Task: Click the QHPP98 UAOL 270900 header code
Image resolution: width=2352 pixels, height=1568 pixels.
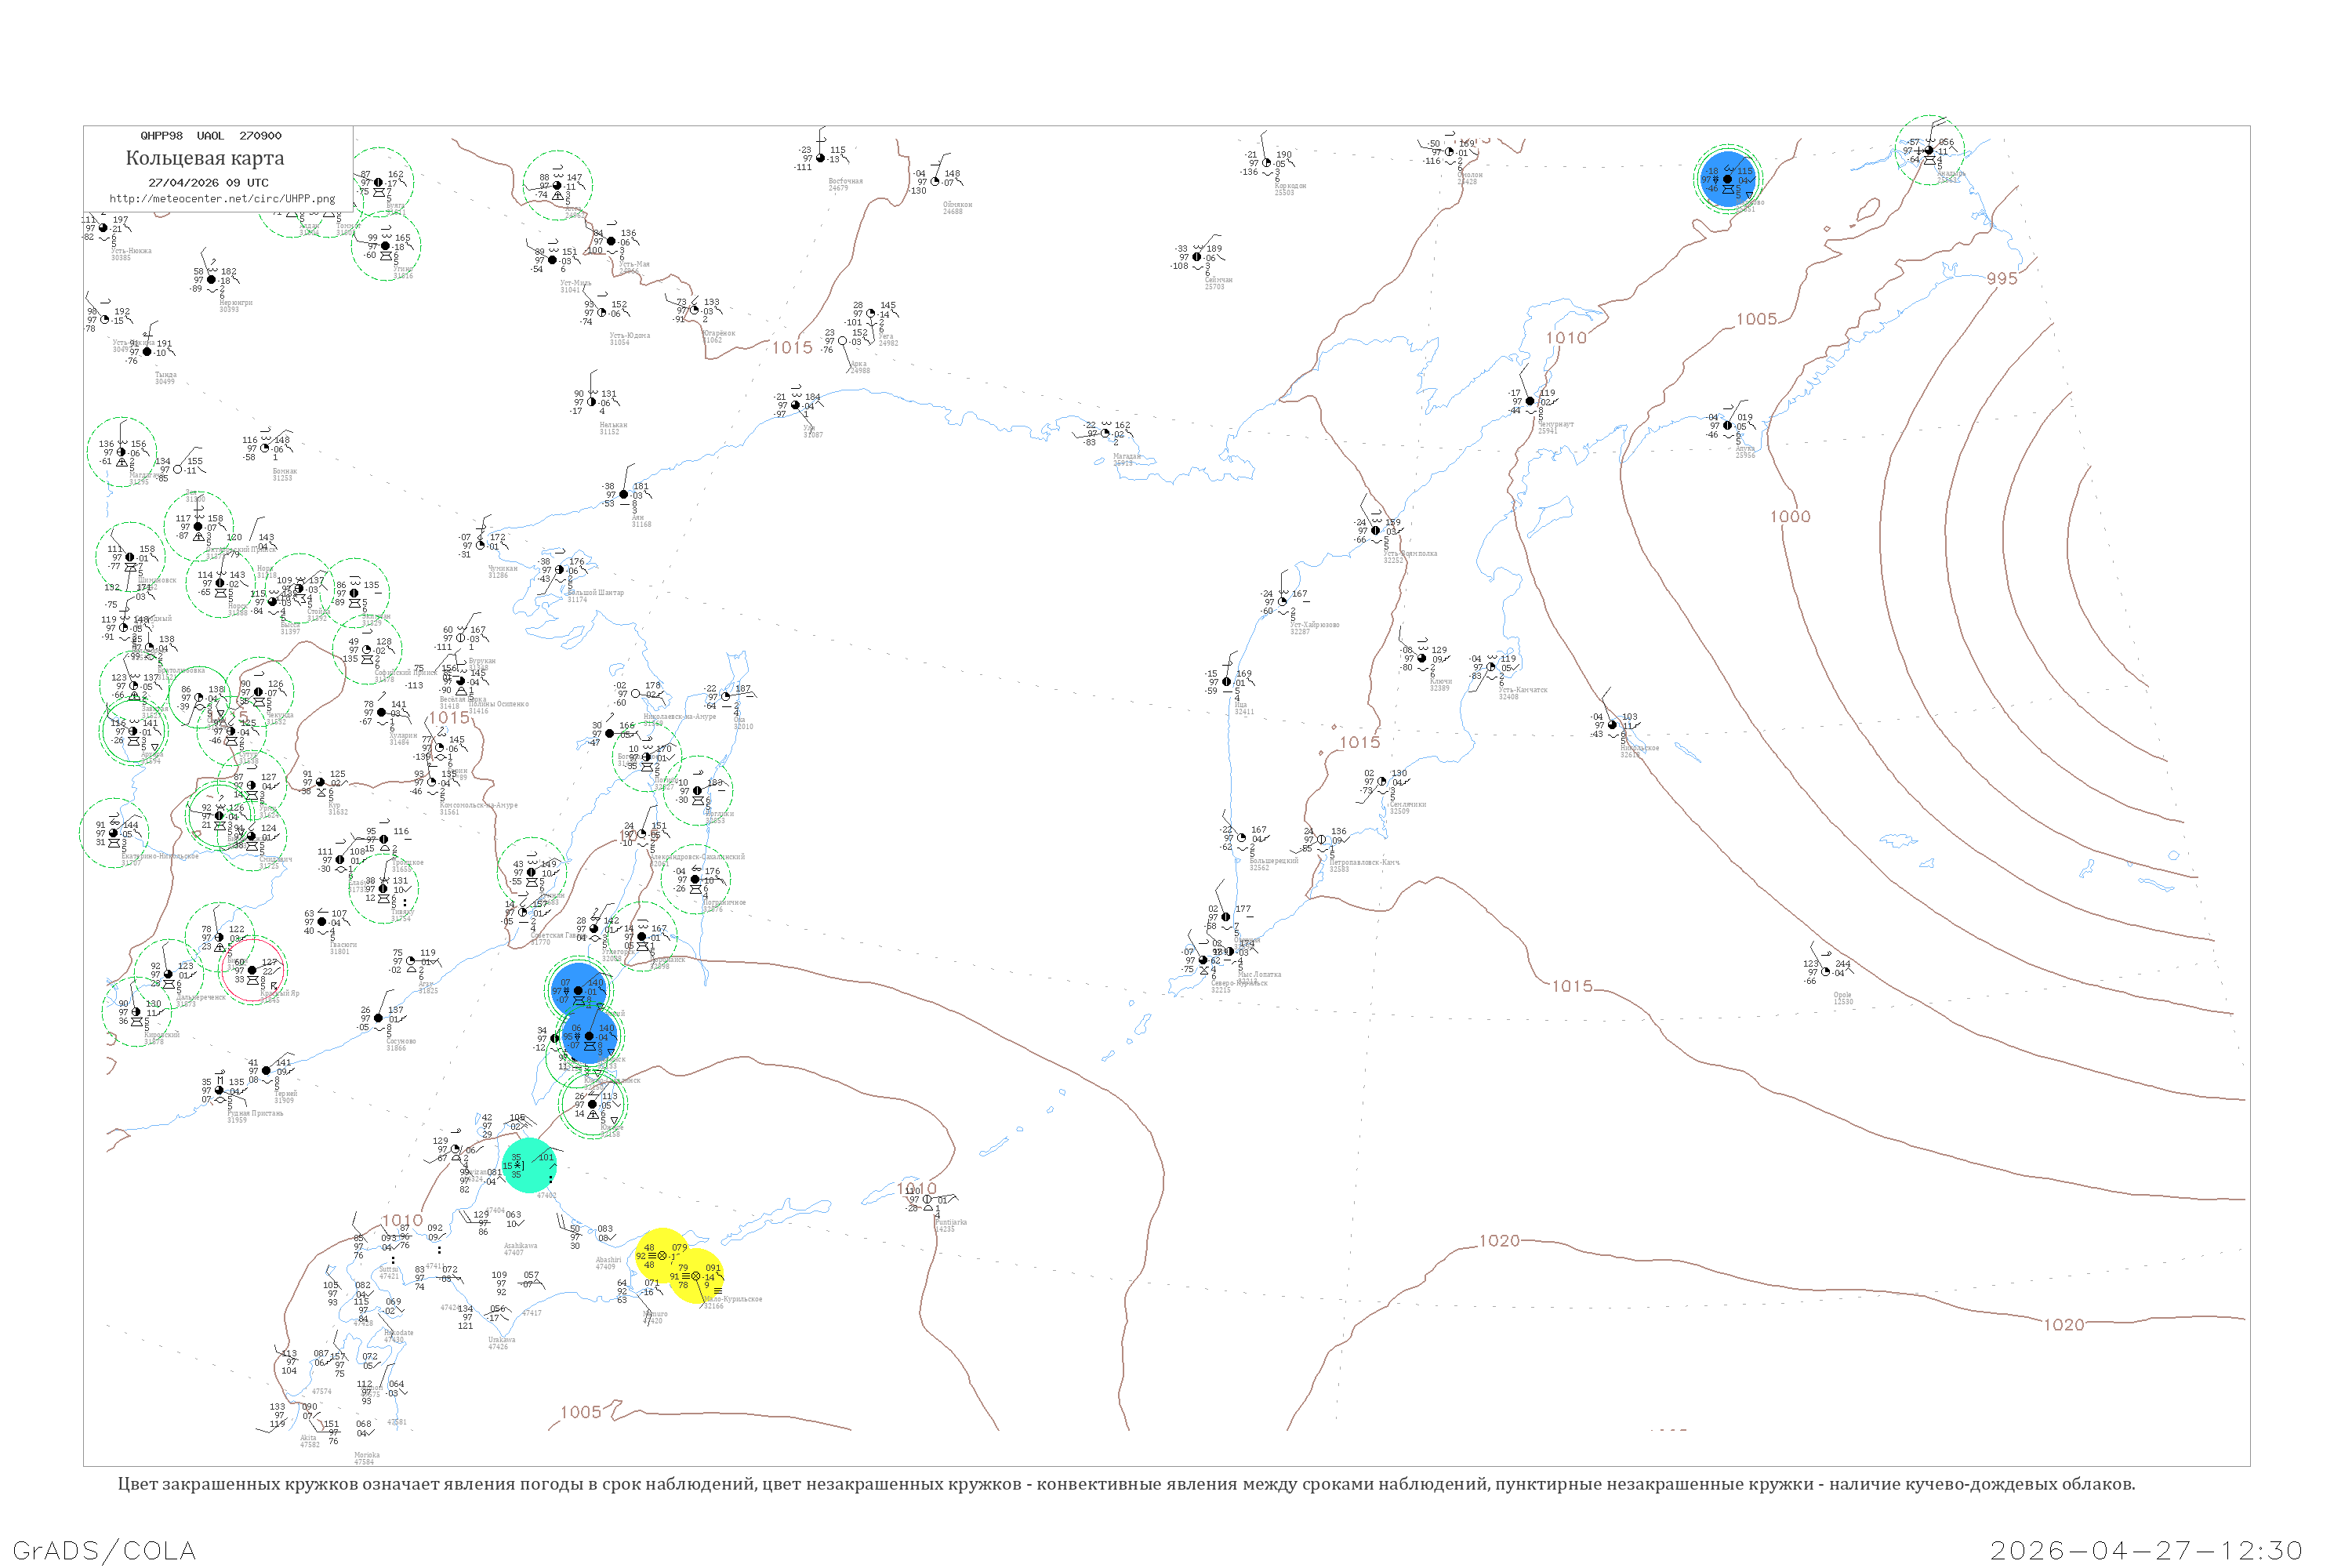Action: tap(211, 136)
